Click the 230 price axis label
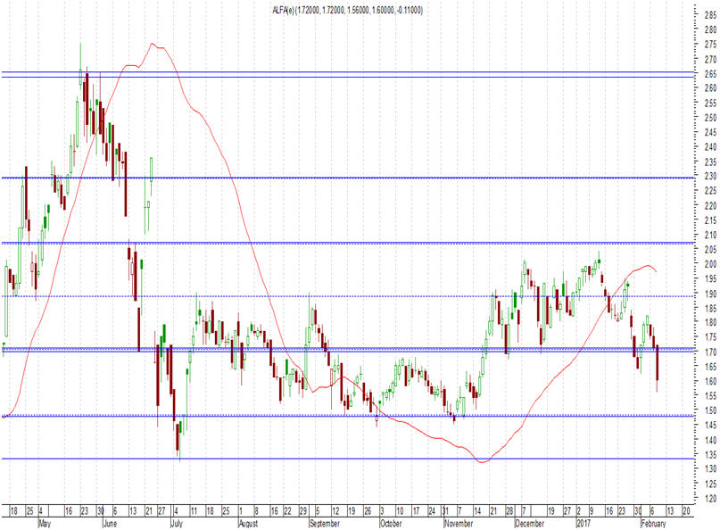Viewport: 720px width, 530px height. click(710, 177)
